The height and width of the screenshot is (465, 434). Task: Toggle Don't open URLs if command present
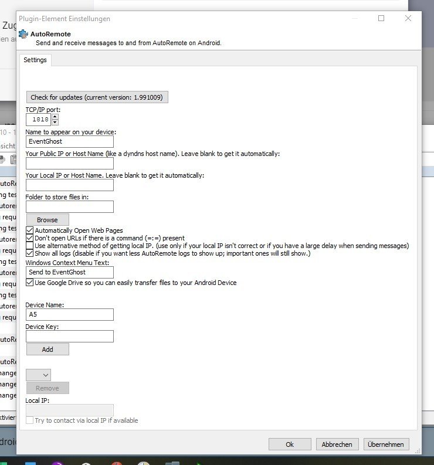[x=30, y=238]
